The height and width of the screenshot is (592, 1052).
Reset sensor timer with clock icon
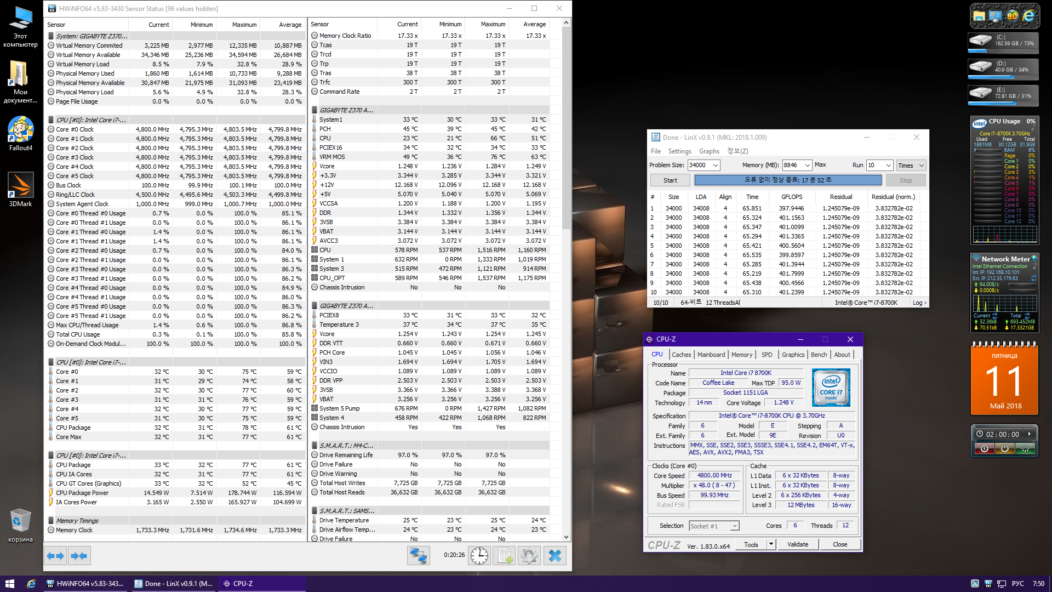click(x=479, y=556)
